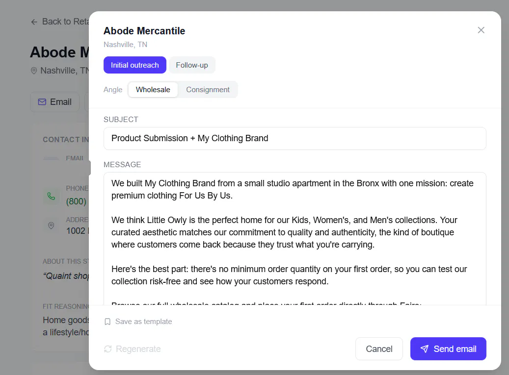
Task: Click the paper plane send icon
Action: click(x=424, y=349)
